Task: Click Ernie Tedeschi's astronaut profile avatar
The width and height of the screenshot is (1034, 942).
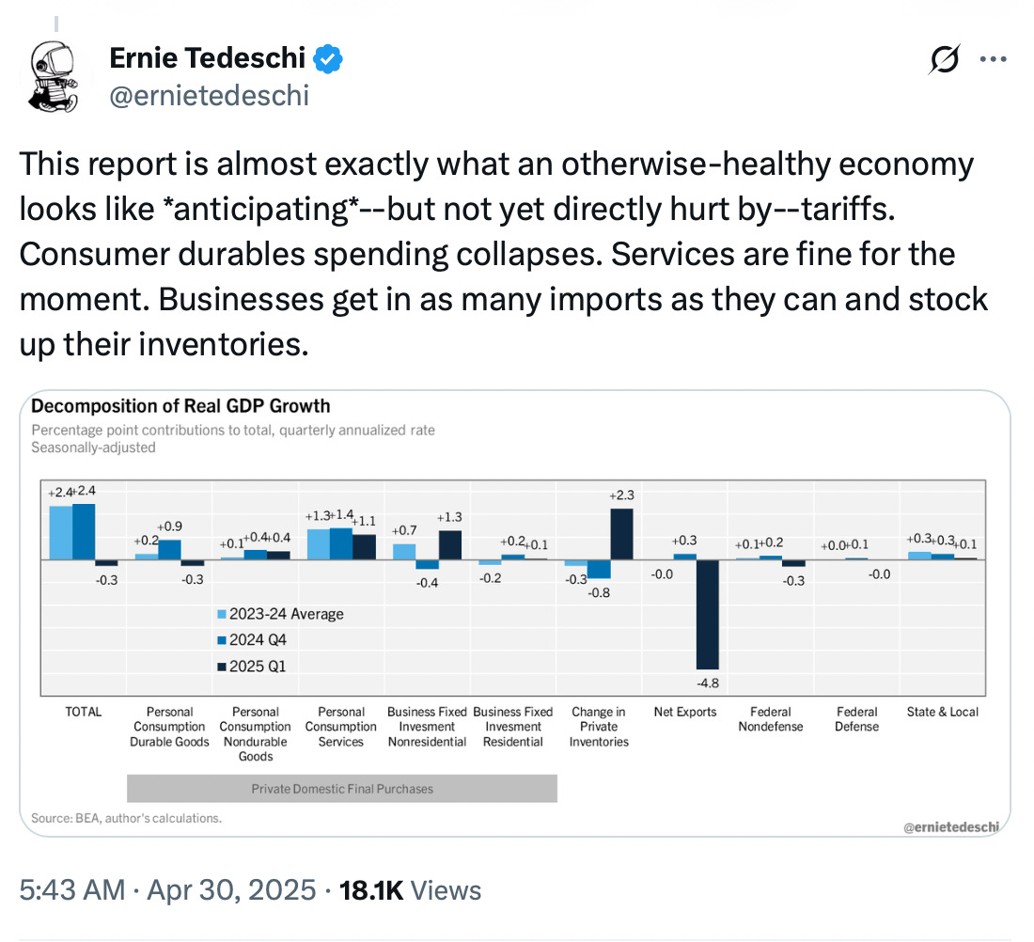Action: (55, 76)
